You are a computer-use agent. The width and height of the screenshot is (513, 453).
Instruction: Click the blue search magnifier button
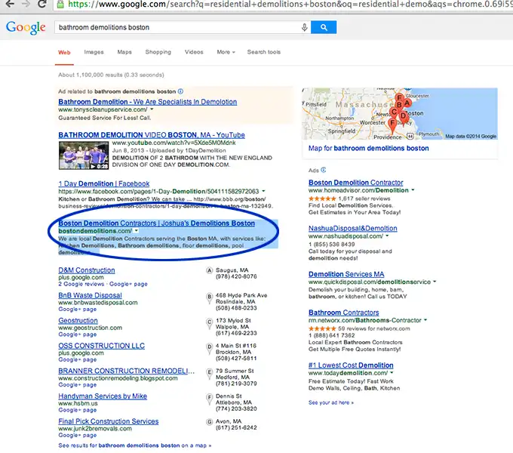(x=324, y=27)
